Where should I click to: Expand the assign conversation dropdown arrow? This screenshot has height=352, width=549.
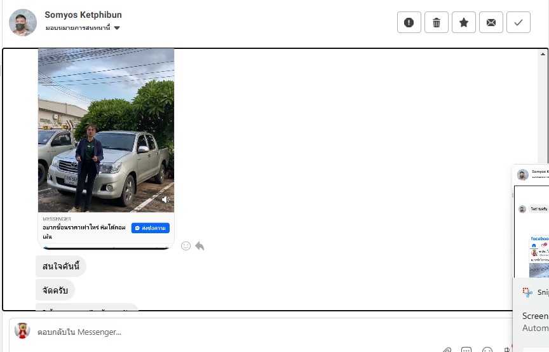pos(117,28)
